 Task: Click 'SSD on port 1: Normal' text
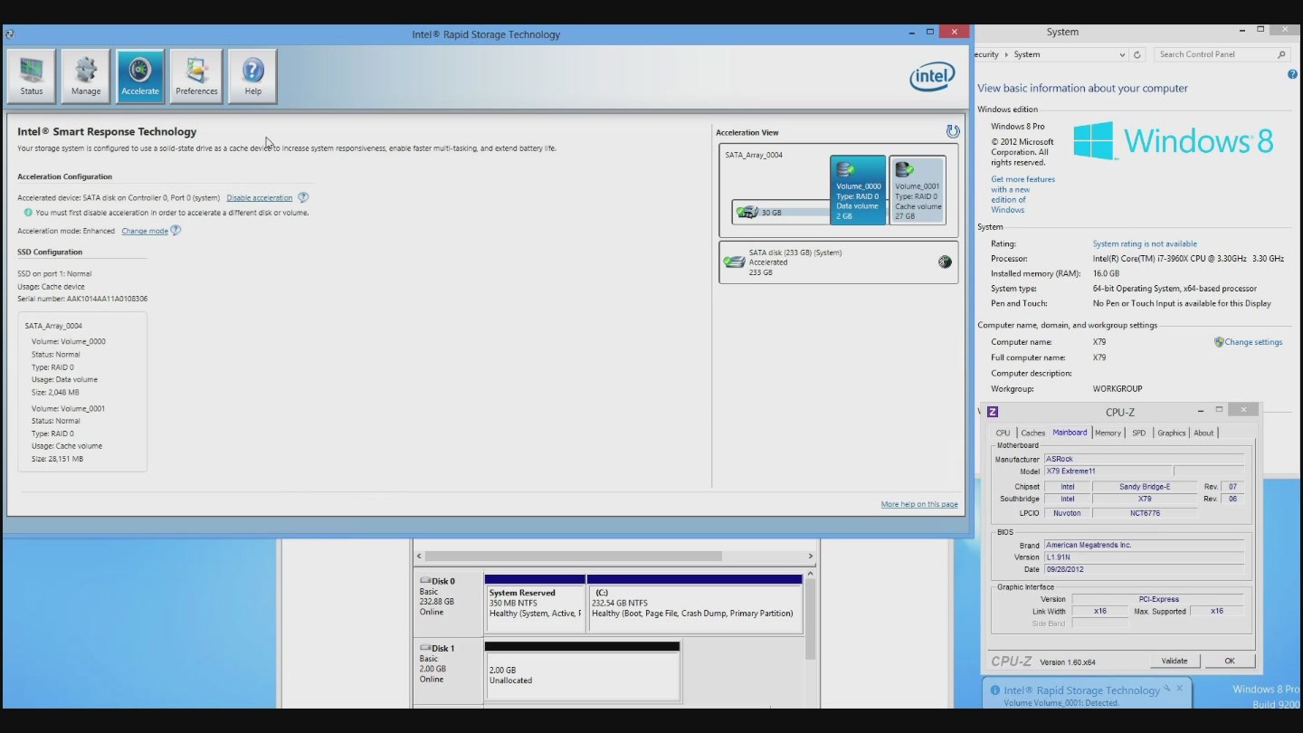[54, 274]
